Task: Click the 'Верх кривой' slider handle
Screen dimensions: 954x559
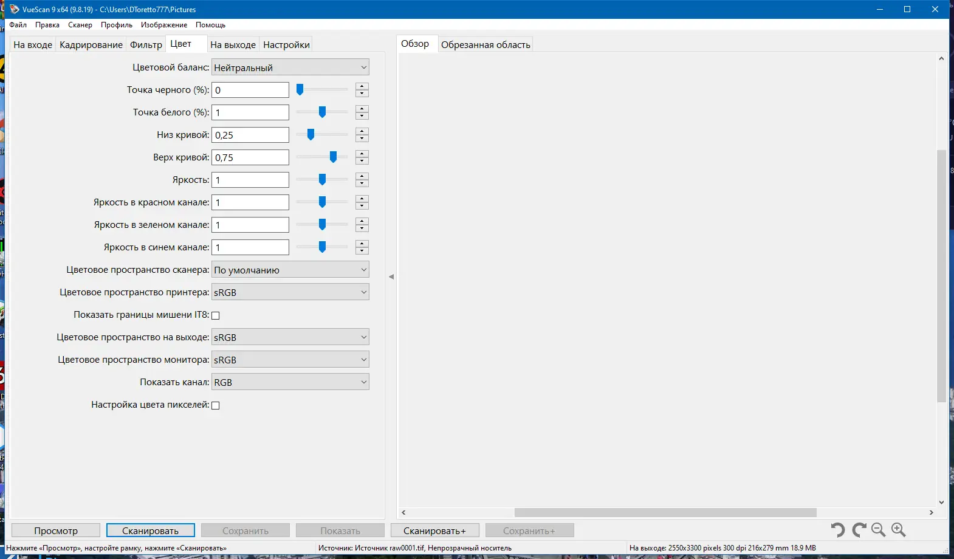Action: 333,157
